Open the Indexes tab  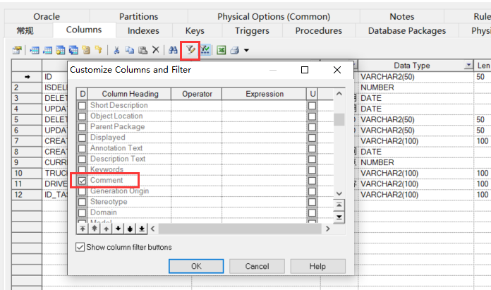point(143,30)
